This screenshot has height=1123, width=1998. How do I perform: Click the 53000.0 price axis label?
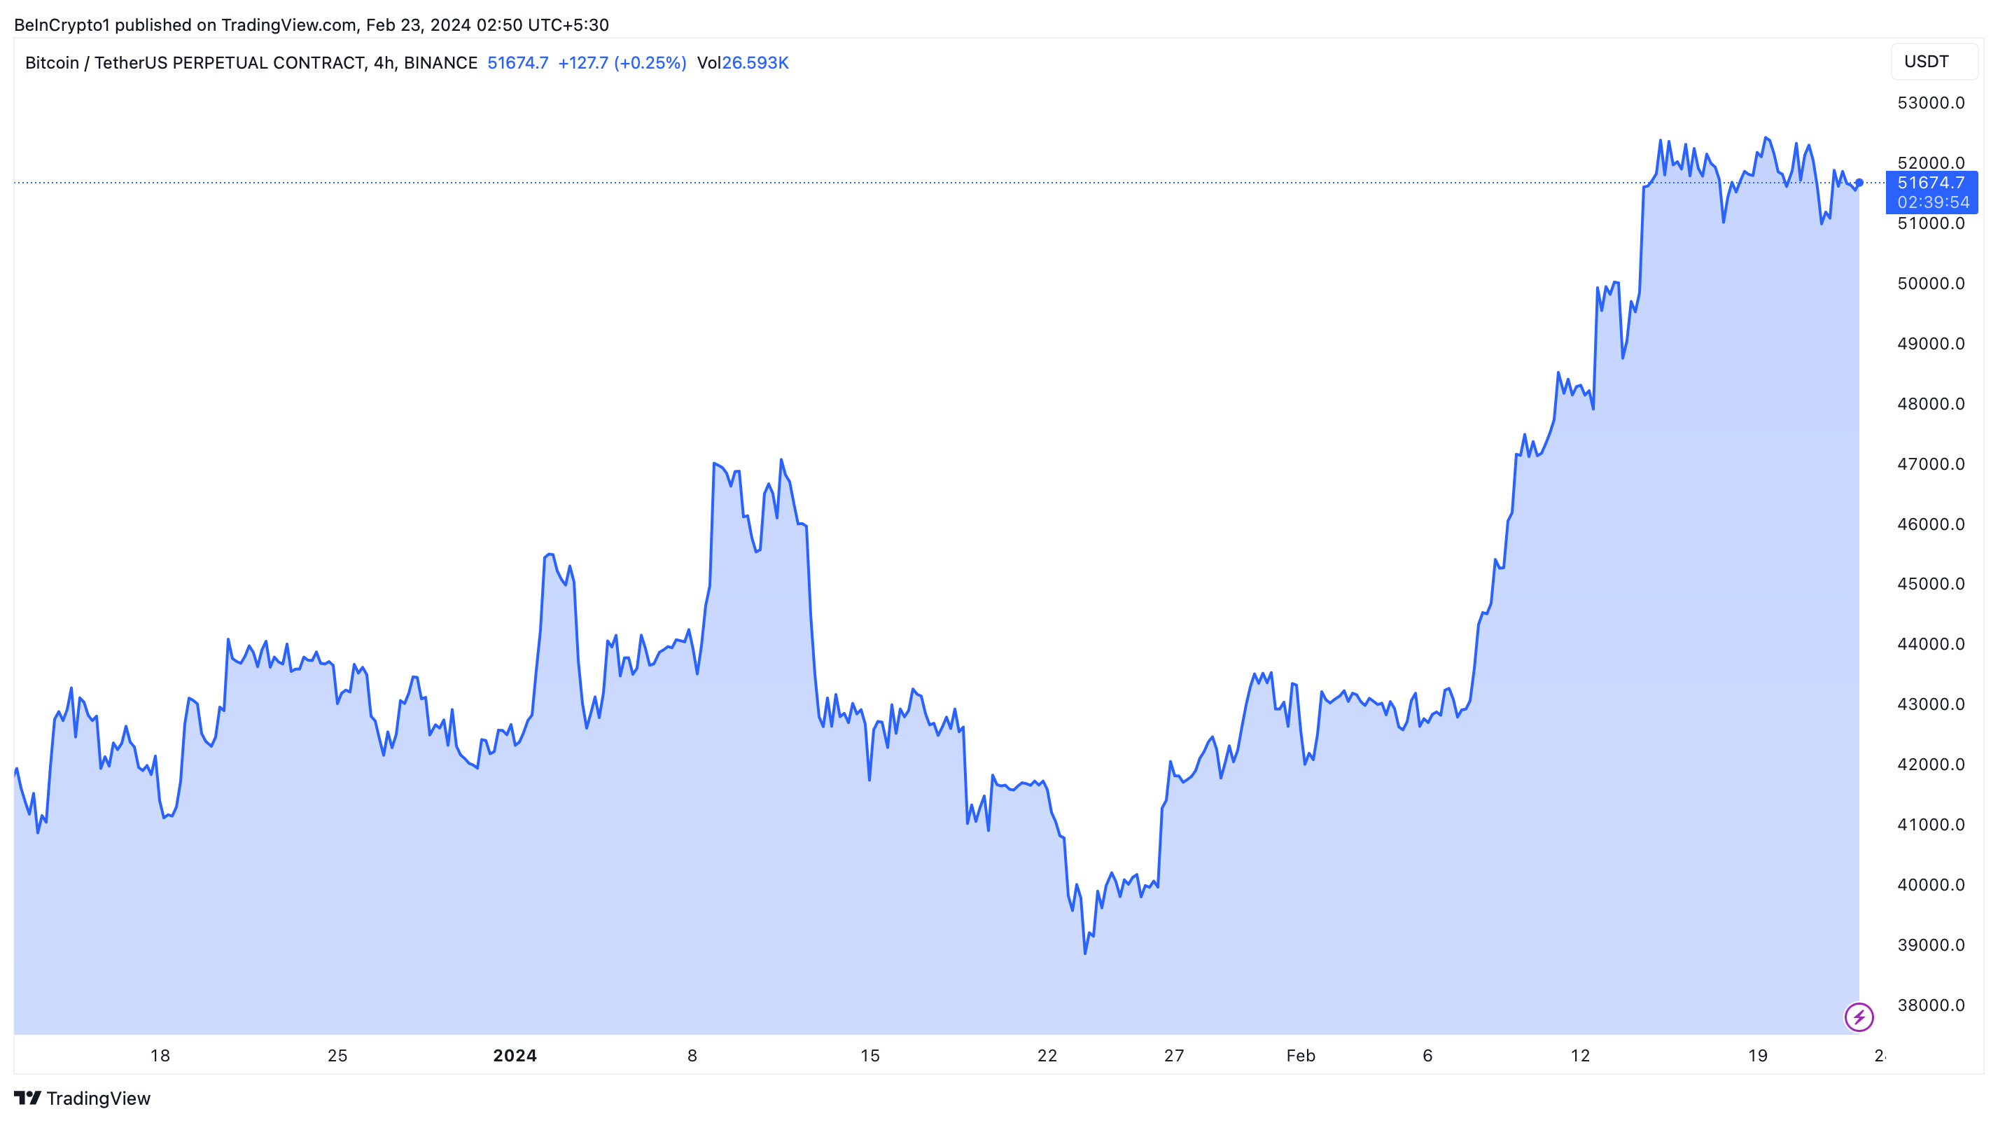(x=1931, y=103)
